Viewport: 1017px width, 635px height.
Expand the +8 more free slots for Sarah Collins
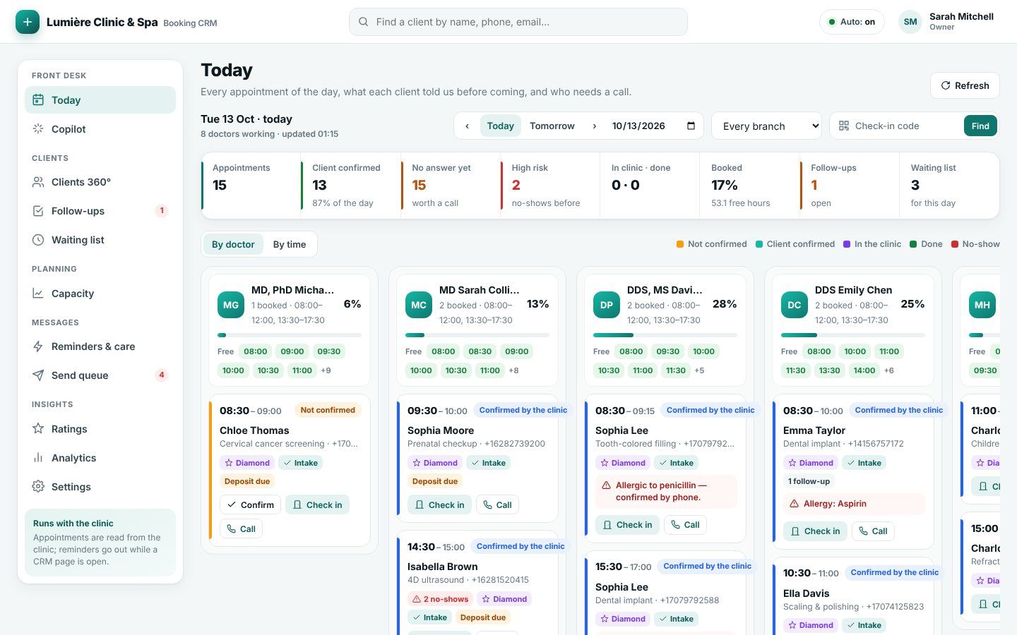click(x=513, y=370)
